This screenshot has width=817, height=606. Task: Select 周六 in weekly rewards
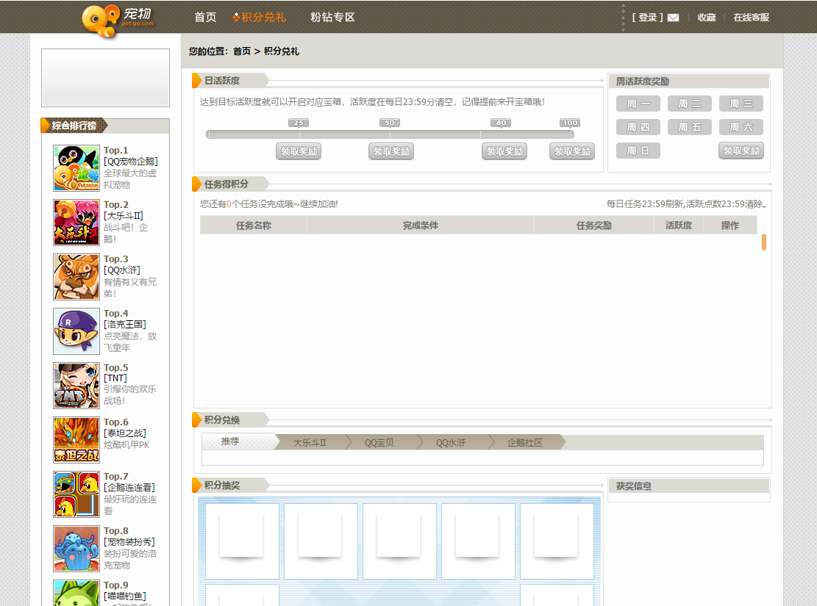point(741,127)
